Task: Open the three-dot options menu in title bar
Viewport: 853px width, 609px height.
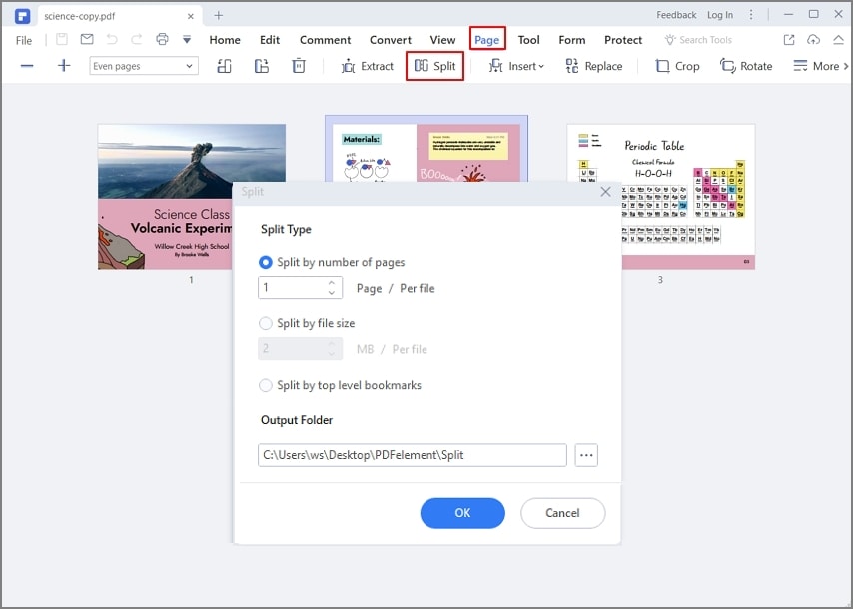Action: pyautogui.click(x=751, y=15)
